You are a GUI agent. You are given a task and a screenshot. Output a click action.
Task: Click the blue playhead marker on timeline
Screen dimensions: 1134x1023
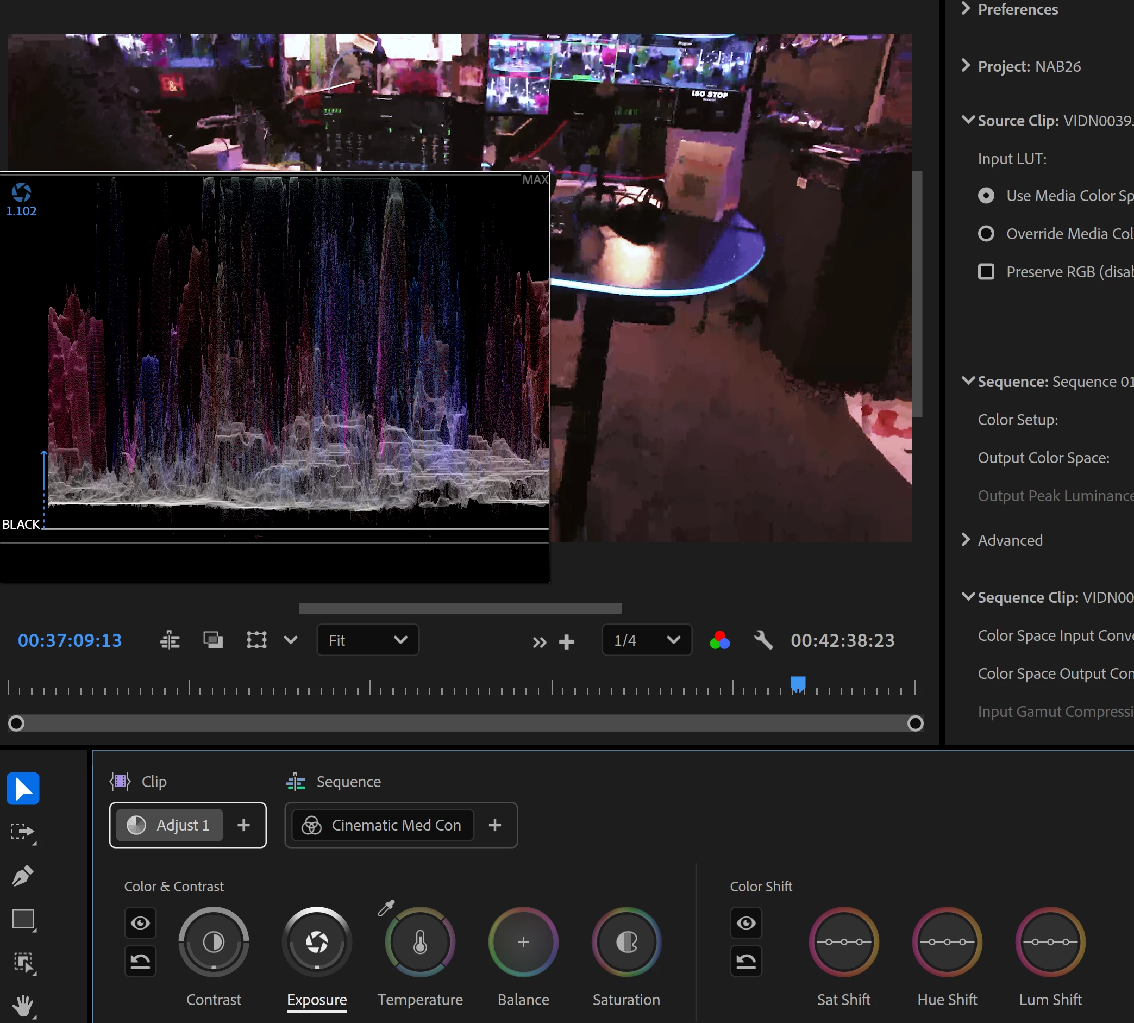(798, 683)
